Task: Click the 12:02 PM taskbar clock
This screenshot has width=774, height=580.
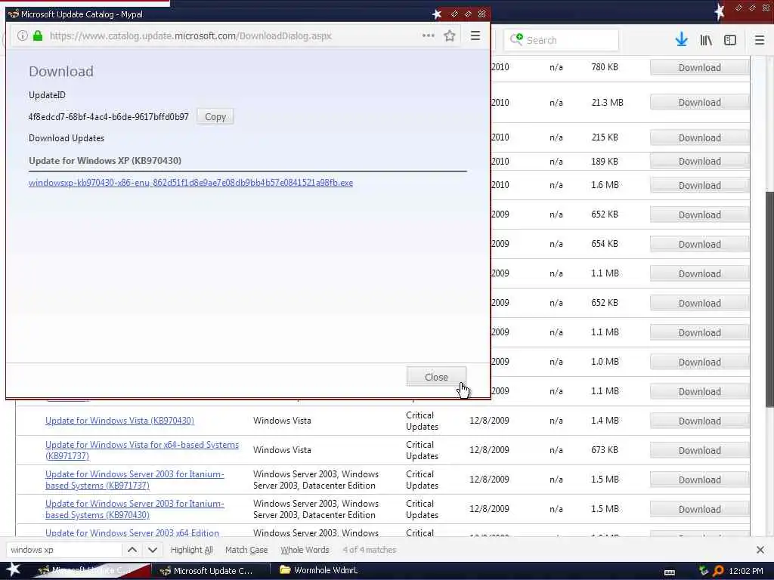Action: (746, 571)
